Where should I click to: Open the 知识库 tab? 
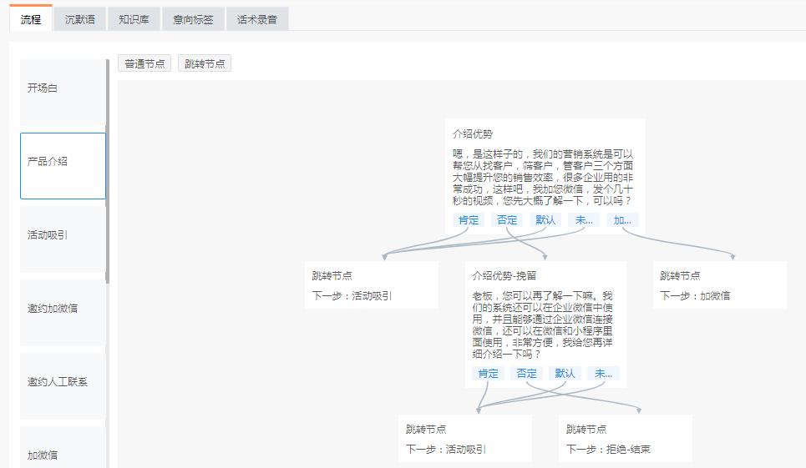(134, 19)
